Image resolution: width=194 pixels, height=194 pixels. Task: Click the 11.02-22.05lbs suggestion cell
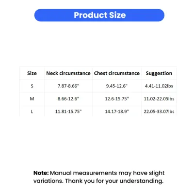click(x=159, y=98)
